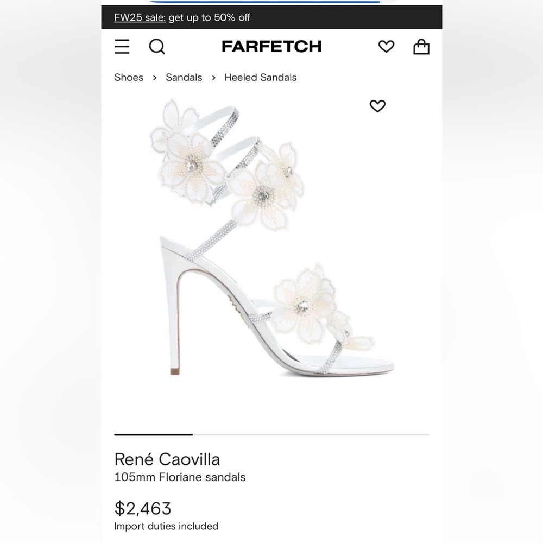Toggle wishlist heart on product image
The image size is (543, 543).
[377, 106]
